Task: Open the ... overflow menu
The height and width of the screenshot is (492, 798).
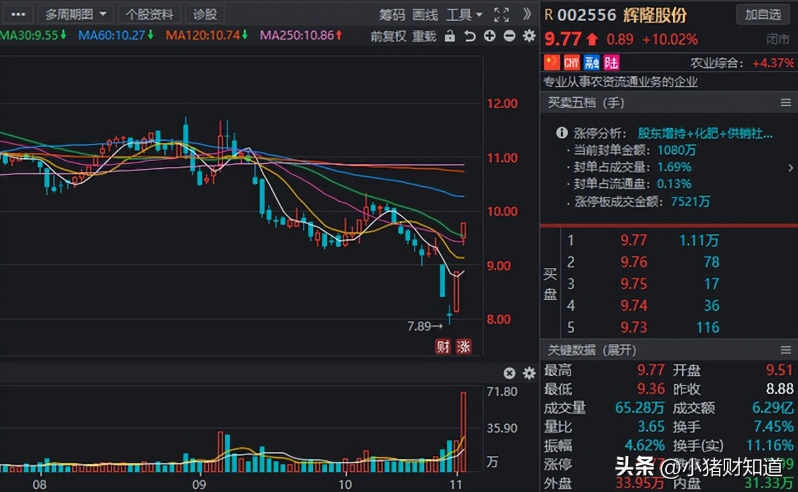Action: tap(17, 14)
